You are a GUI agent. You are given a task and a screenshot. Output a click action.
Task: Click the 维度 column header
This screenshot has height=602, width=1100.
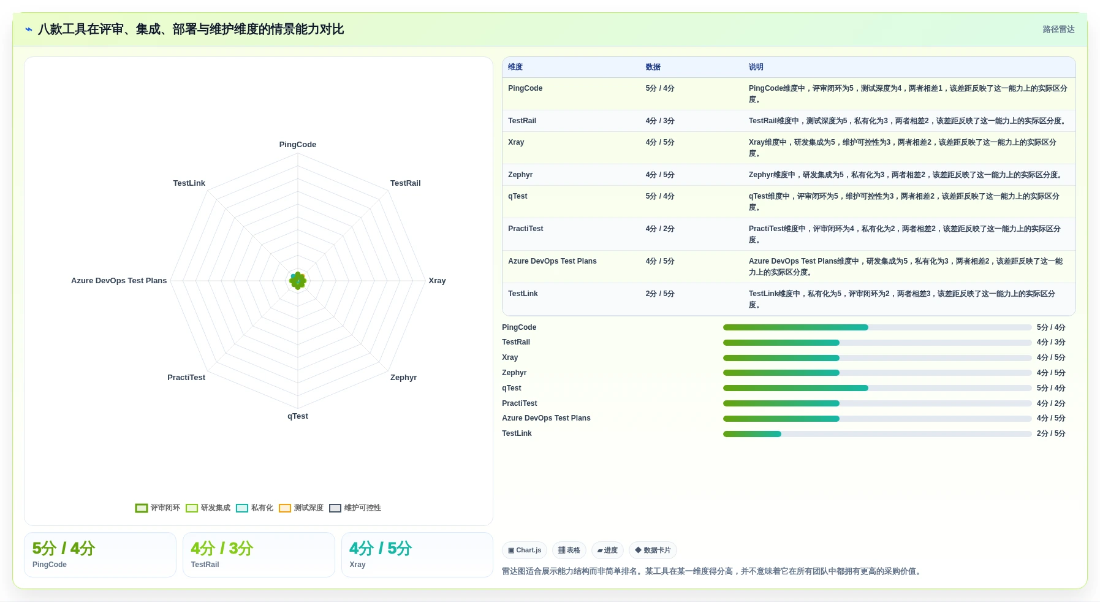pyautogui.click(x=515, y=67)
